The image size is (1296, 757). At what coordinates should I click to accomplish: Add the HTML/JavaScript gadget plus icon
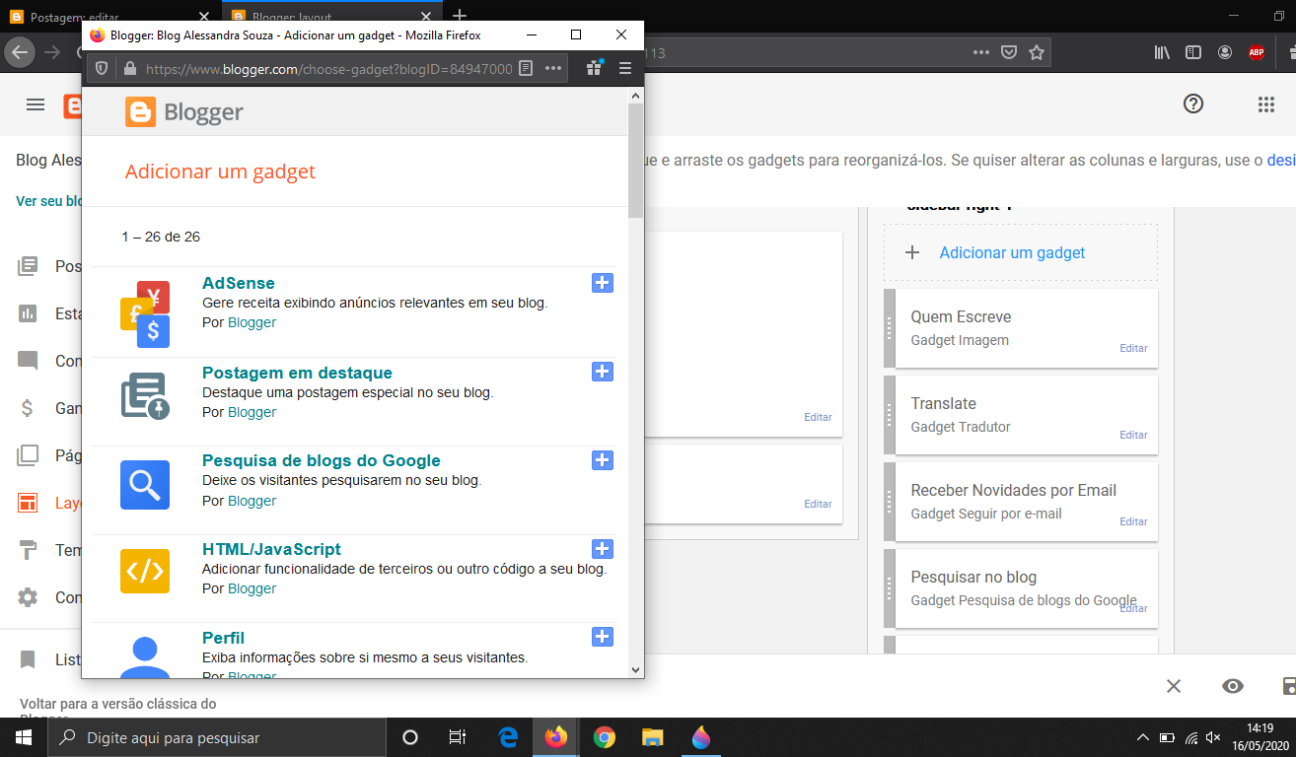click(603, 549)
